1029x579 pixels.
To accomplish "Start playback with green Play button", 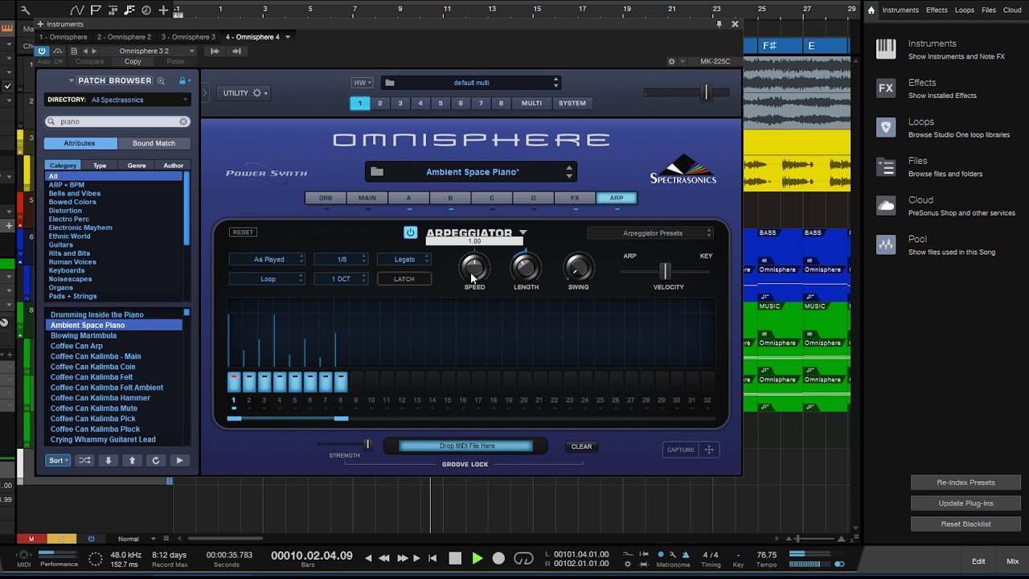I will click(478, 558).
